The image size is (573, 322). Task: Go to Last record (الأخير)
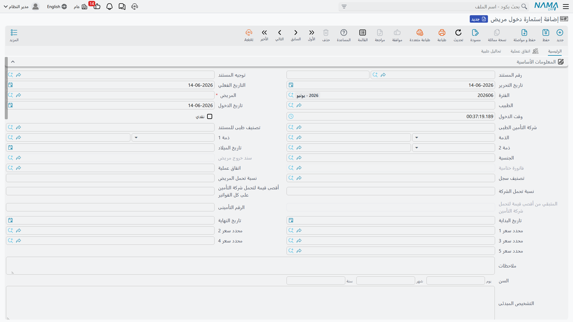tap(264, 35)
